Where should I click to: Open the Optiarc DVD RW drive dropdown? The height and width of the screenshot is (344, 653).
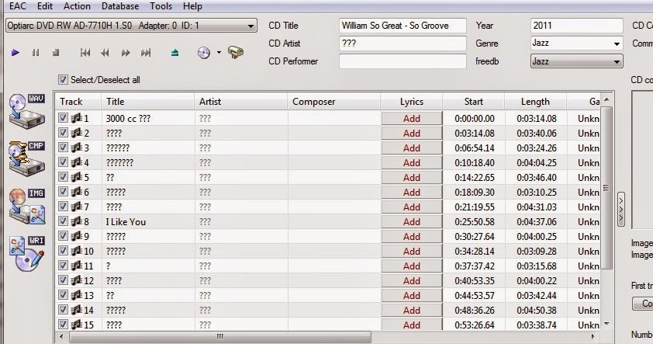coord(131,26)
